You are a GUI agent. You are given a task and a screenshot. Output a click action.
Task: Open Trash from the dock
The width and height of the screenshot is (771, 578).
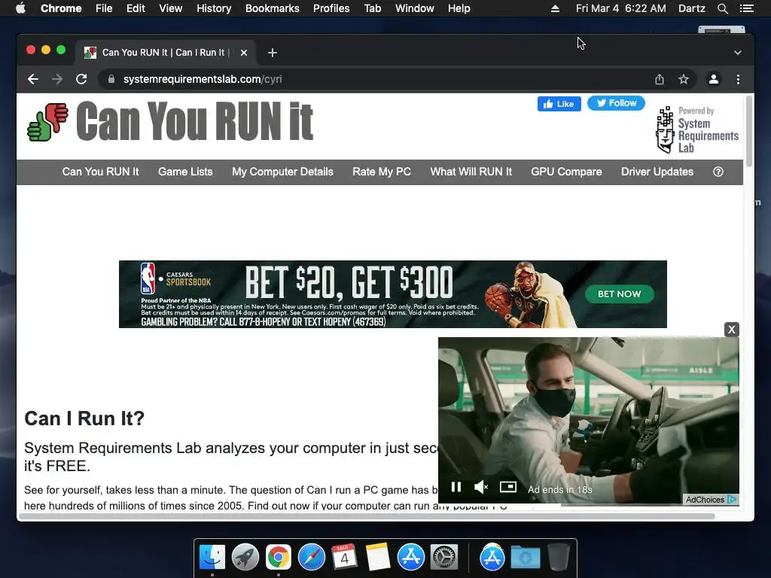click(x=559, y=557)
